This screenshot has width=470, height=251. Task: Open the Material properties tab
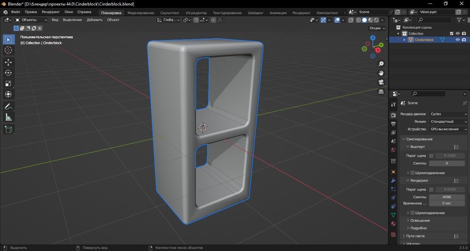point(393,223)
